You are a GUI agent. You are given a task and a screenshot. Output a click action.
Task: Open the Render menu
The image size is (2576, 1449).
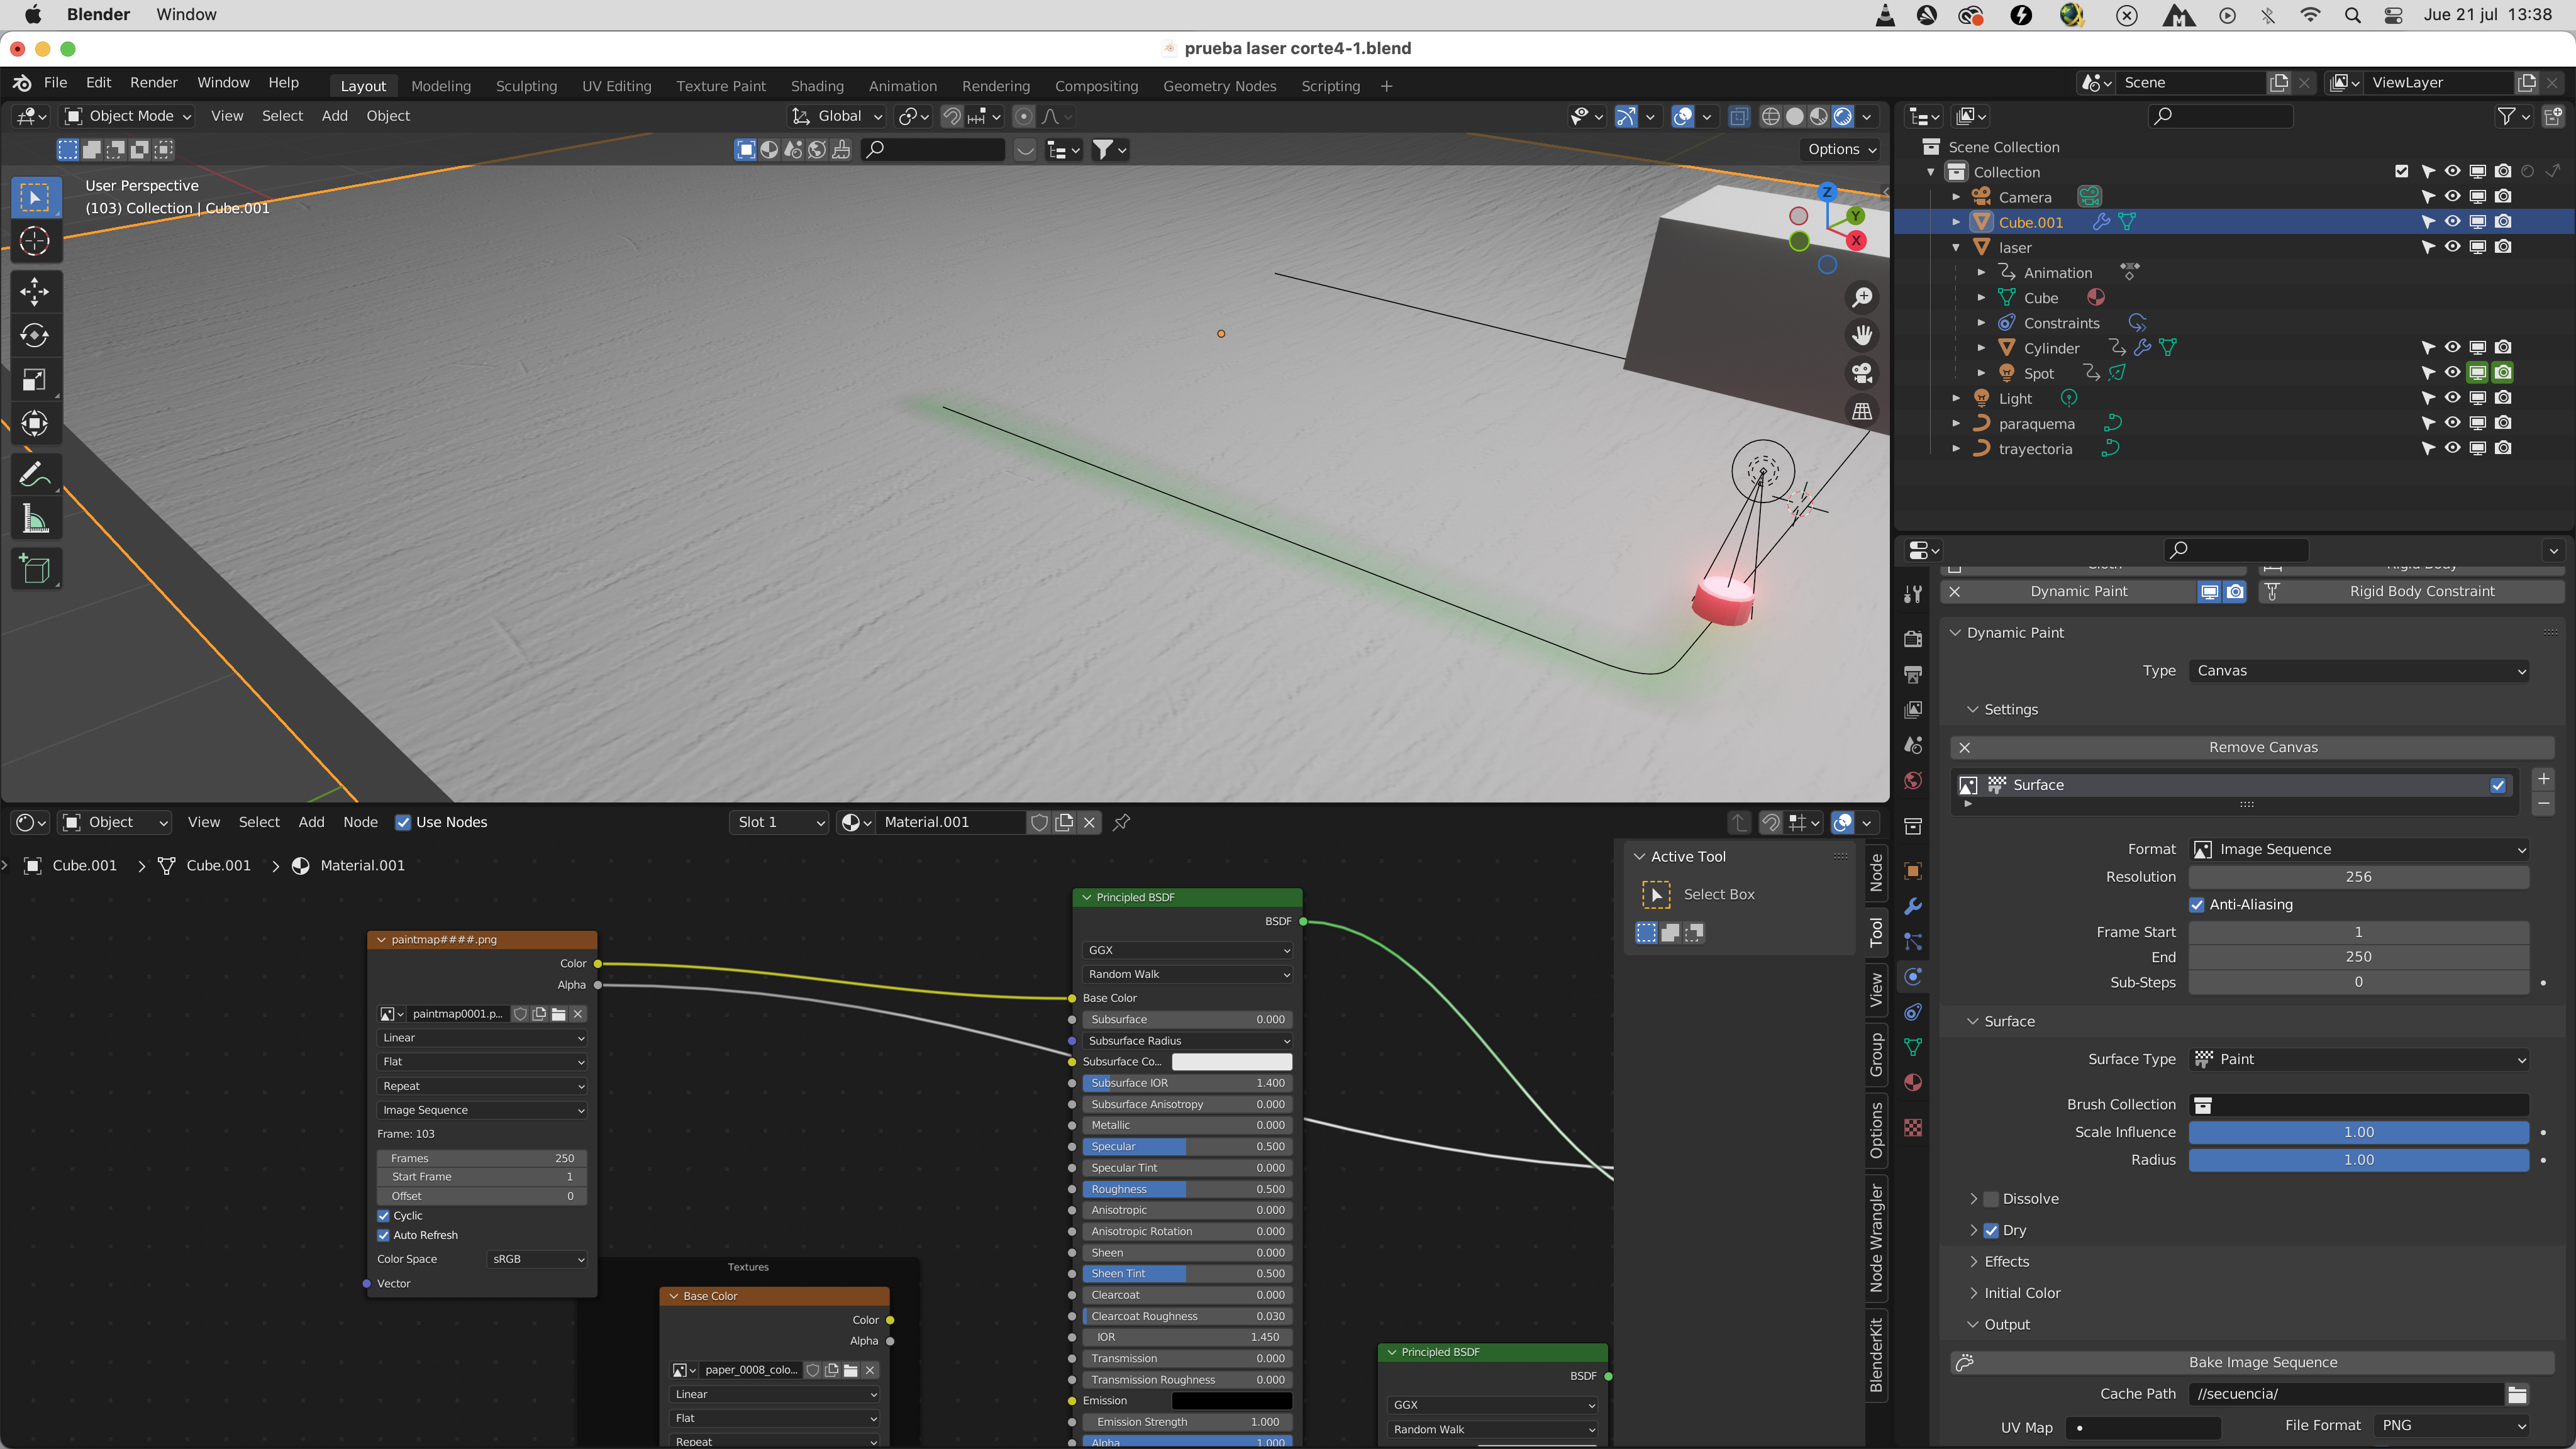pos(153,83)
